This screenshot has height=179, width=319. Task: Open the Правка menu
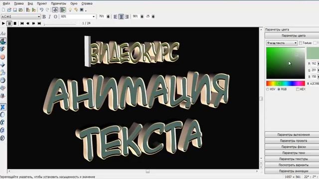[19, 3]
